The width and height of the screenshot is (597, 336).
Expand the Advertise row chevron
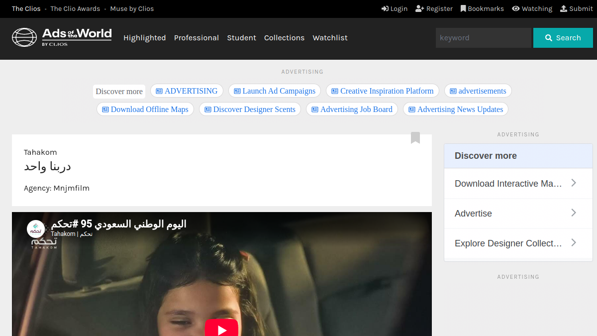point(574,213)
